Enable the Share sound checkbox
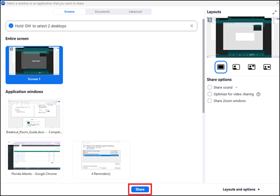The height and width of the screenshot is (196, 280). click(x=210, y=87)
